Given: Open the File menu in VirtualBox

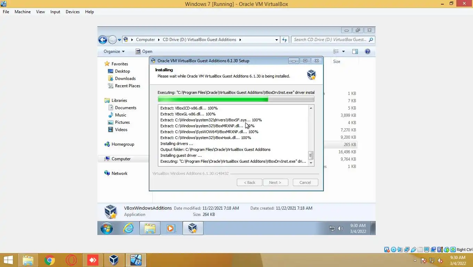Looking at the screenshot, I should [6, 11].
